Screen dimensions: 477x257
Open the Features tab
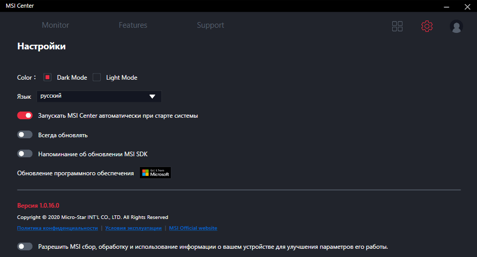pos(133,25)
